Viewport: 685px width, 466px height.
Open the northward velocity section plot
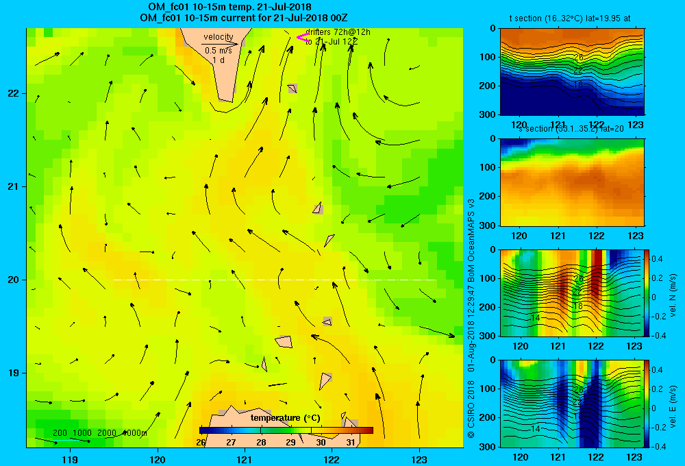point(572,293)
